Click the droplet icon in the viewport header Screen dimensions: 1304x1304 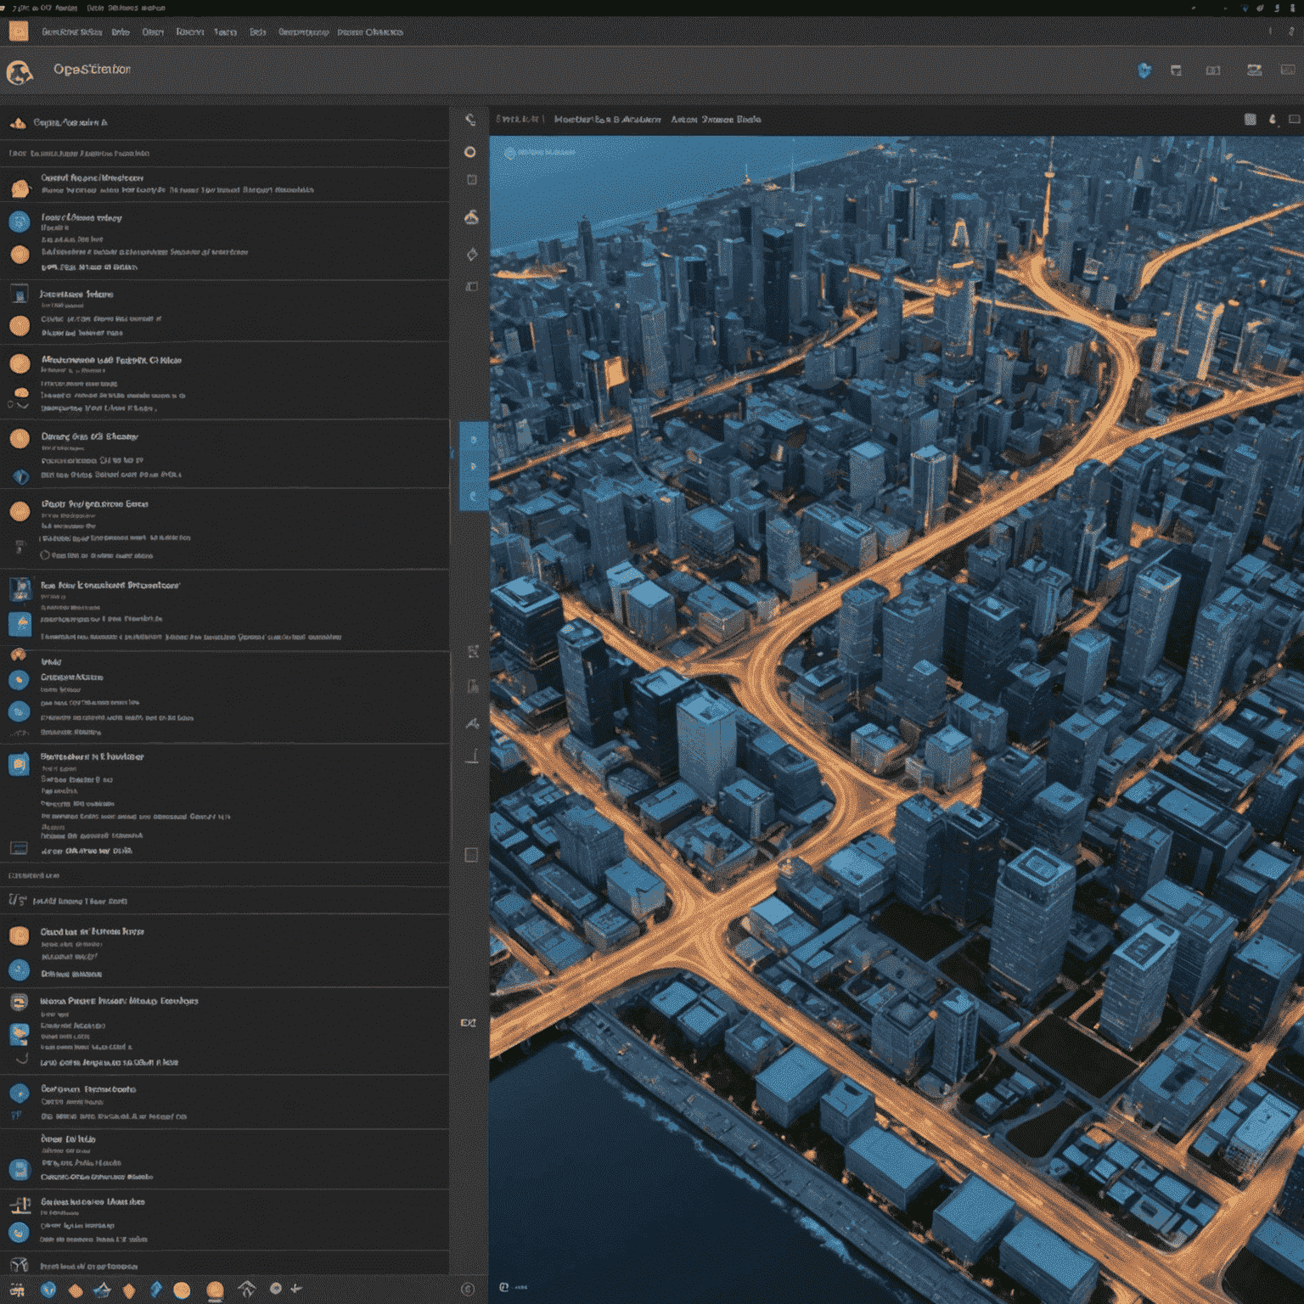tap(1273, 120)
